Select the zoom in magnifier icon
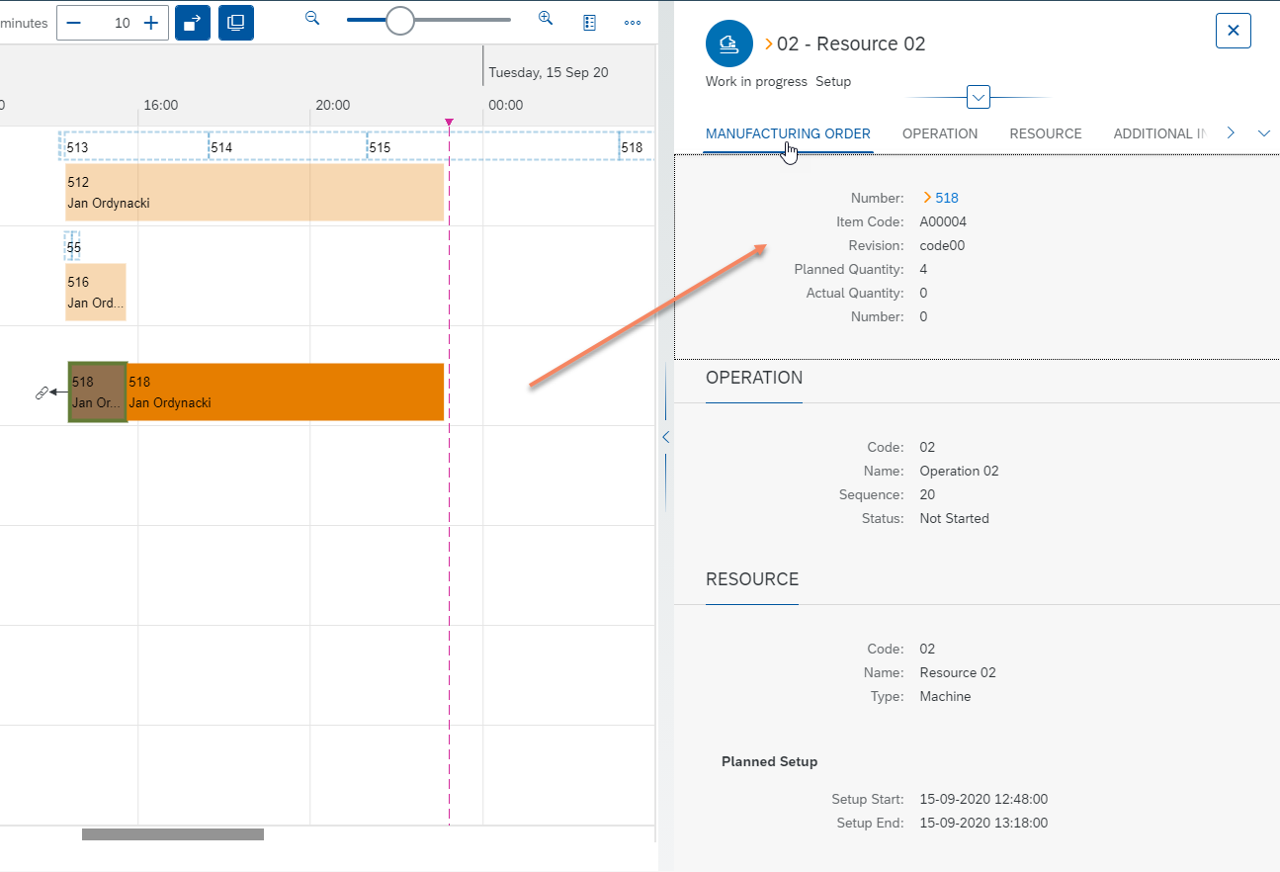The image size is (1280, 872). click(x=546, y=18)
